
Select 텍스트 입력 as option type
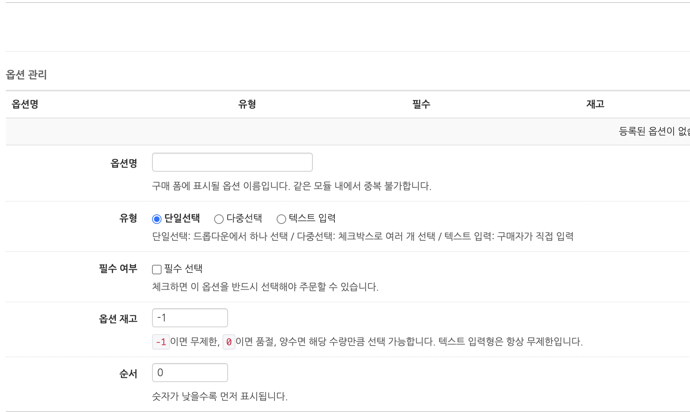coord(281,219)
